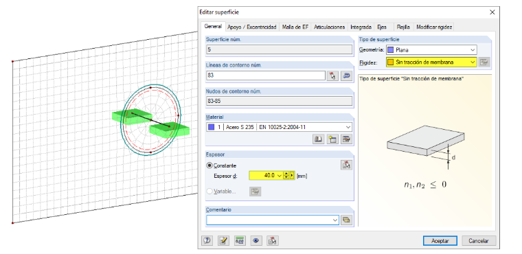Expand the Comentario dropdown list
This screenshot has height=254, width=522.
click(335, 220)
